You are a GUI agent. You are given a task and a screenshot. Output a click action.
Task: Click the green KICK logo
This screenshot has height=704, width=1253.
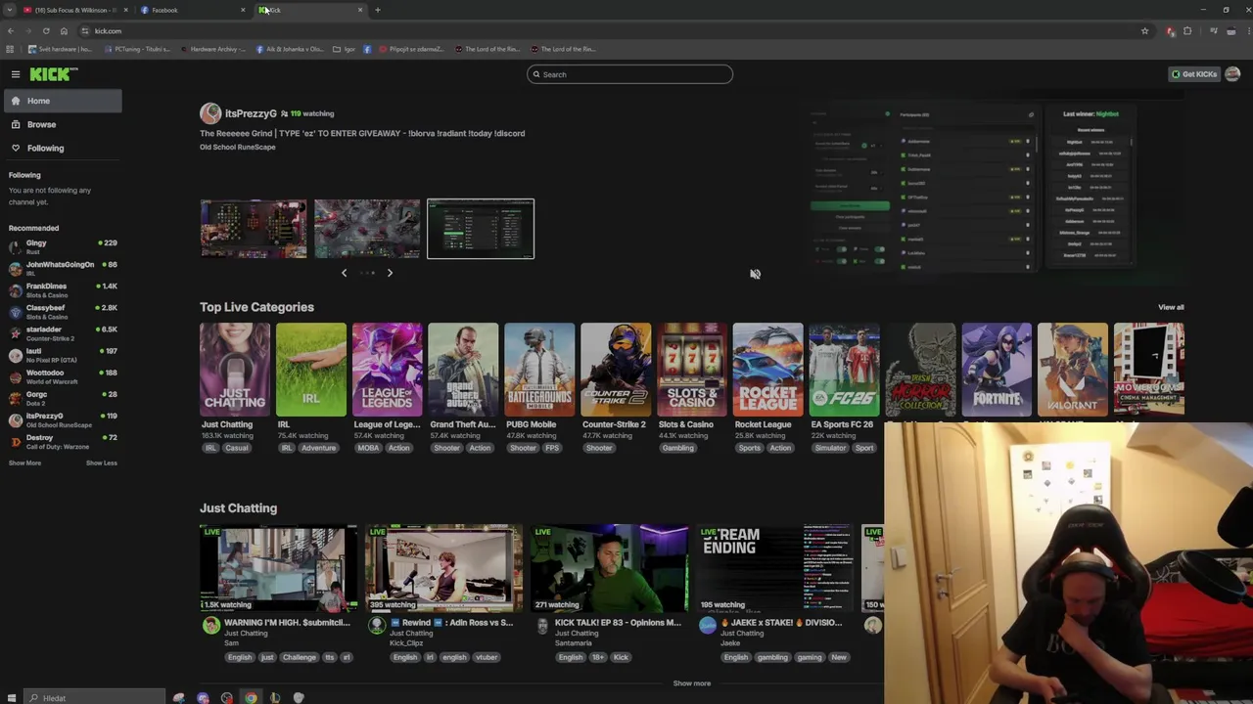(53, 74)
